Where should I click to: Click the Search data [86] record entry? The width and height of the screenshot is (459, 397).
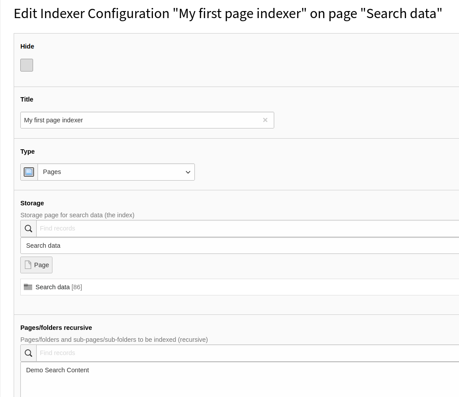point(52,287)
